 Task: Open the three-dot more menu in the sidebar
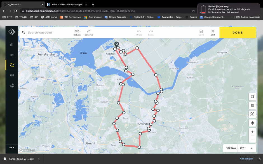tap(11, 148)
